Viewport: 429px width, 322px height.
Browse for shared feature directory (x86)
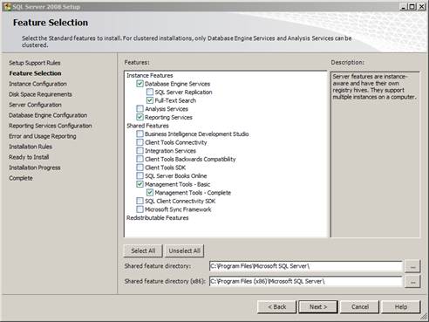412,282
